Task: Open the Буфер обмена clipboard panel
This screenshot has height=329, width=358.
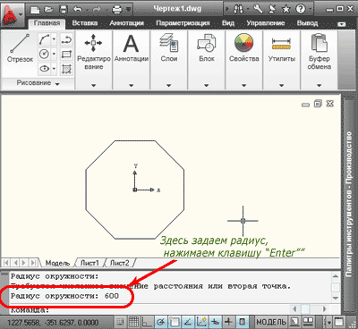Action: [x=320, y=60]
